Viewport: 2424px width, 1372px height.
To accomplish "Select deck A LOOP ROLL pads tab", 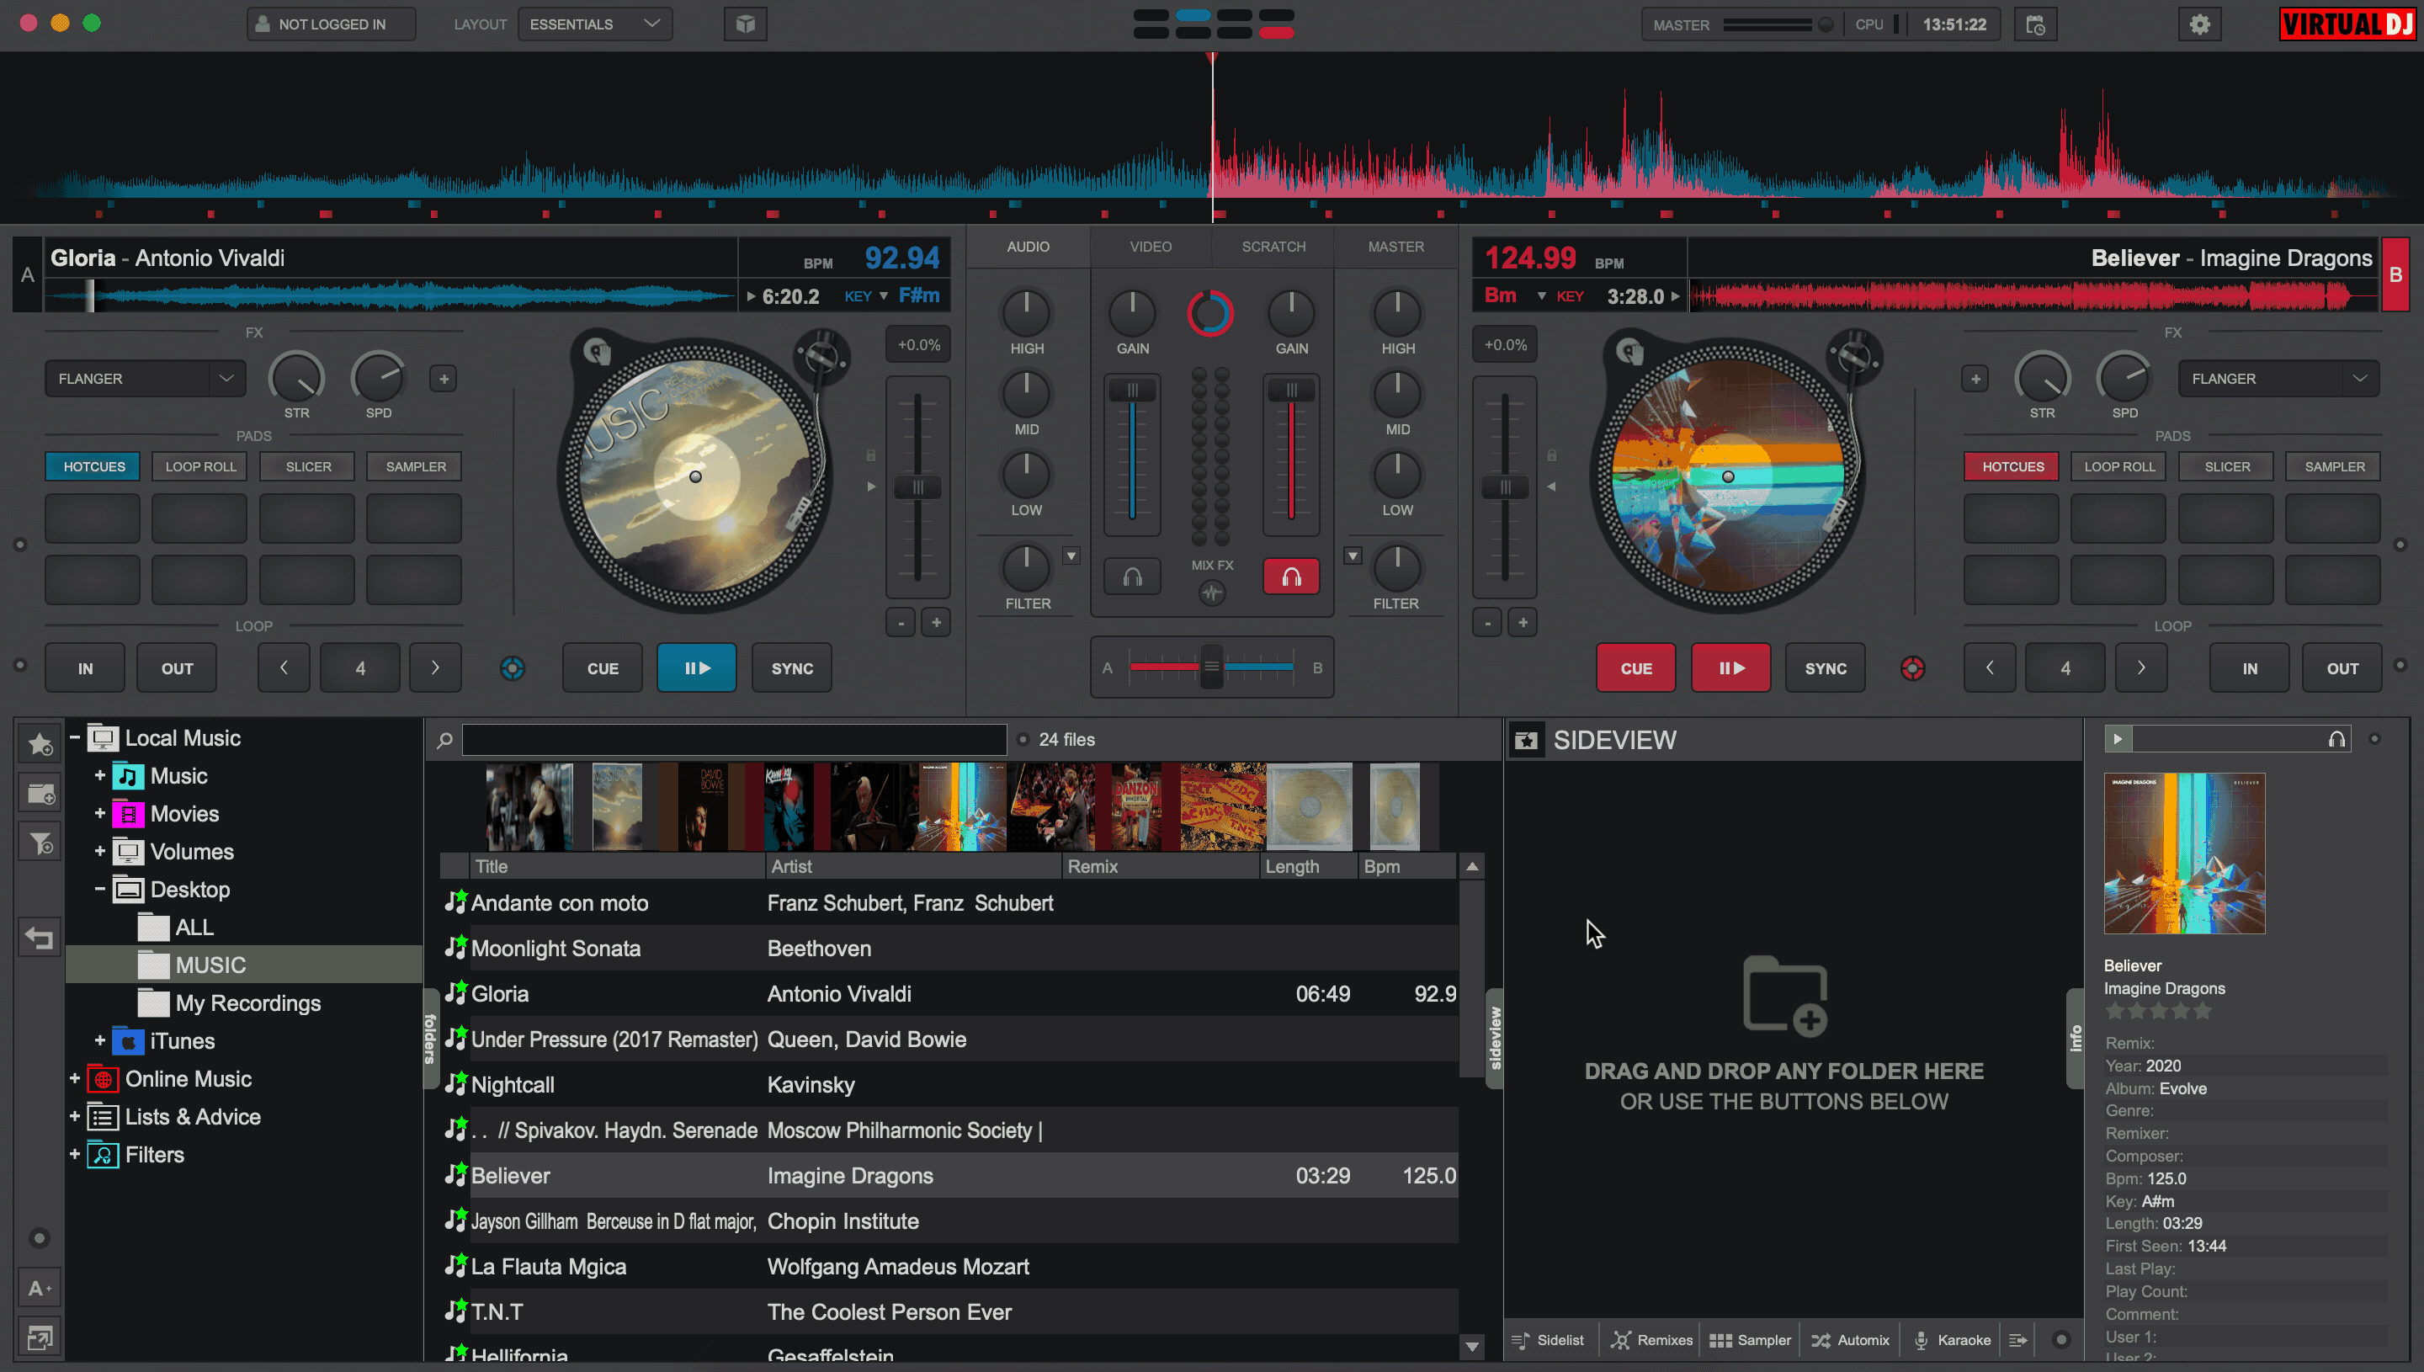I will point(200,466).
